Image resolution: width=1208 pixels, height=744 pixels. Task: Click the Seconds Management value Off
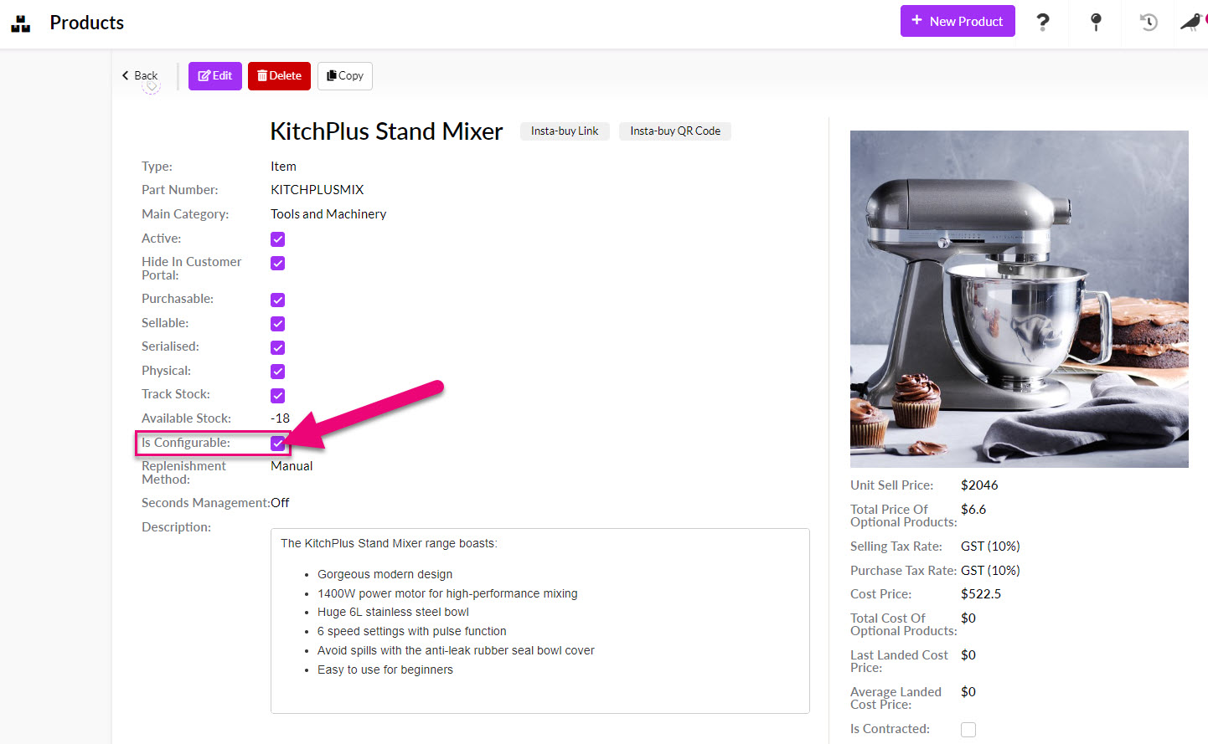click(x=280, y=503)
